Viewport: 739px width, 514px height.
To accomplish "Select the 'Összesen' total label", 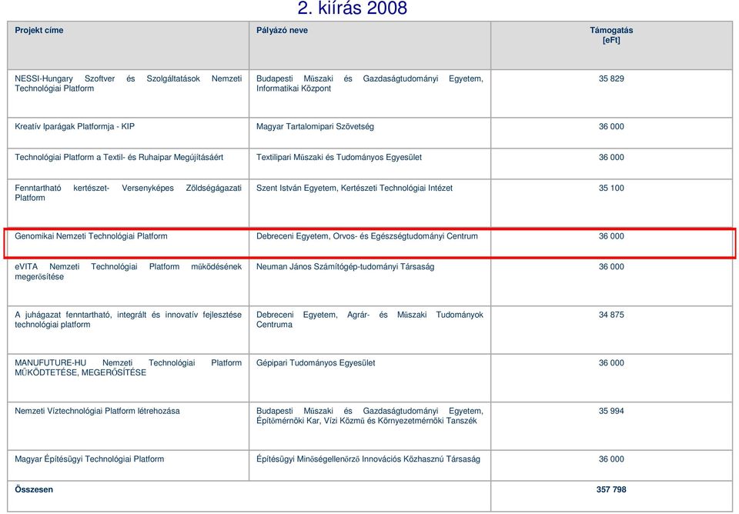I will click(34, 489).
